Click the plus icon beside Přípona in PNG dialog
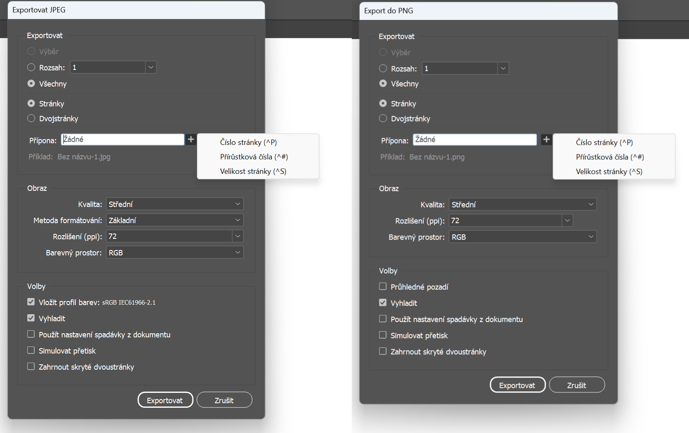The height and width of the screenshot is (433, 689). (546, 140)
